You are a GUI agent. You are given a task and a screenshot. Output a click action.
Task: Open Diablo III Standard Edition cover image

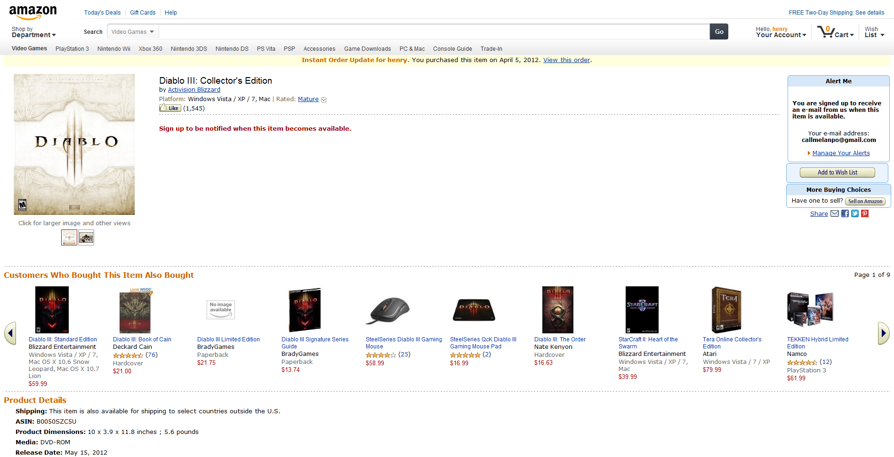(52, 310)
